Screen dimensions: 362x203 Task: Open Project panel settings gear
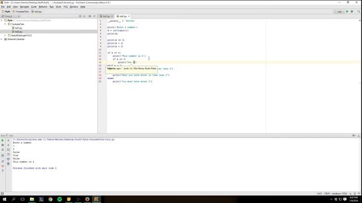[90, 16]
